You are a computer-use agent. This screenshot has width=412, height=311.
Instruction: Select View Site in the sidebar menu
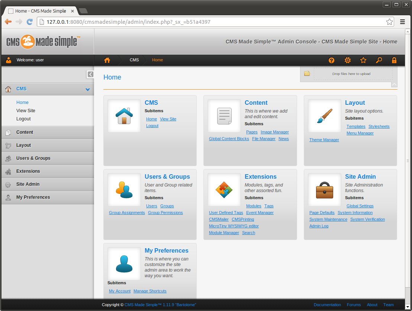click(x=26, y=111)
